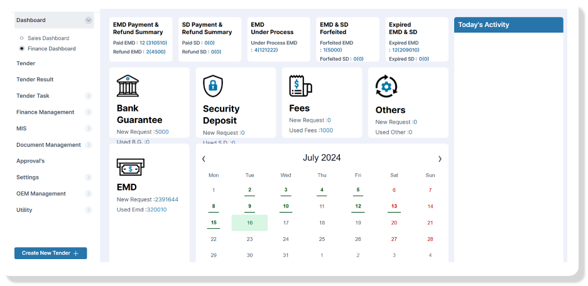Select the Sales Dashboard radio option
The height and width of the screenshot is (286, 588).
click(22, 38)
